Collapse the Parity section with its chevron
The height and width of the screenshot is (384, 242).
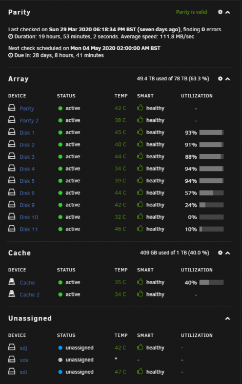[x=228, y=12]
